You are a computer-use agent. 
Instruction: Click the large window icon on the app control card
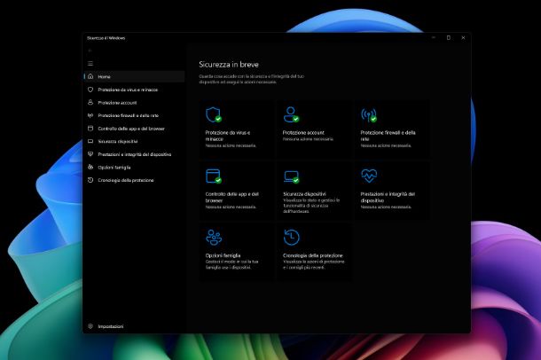214,176
